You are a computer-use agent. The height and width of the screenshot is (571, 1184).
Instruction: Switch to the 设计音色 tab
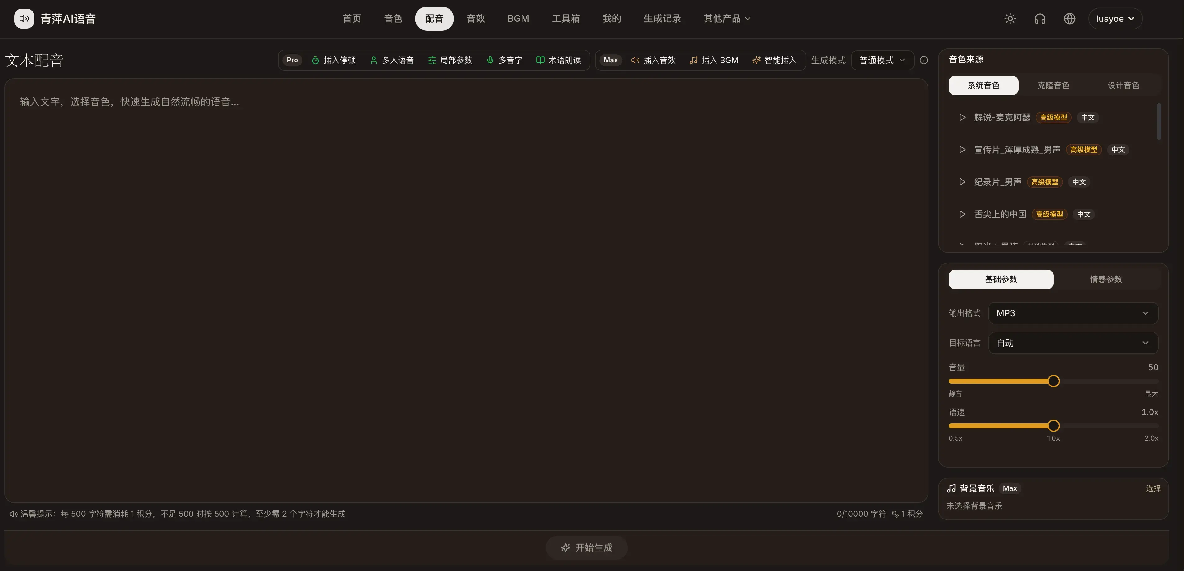click(x=1123, y=85)
